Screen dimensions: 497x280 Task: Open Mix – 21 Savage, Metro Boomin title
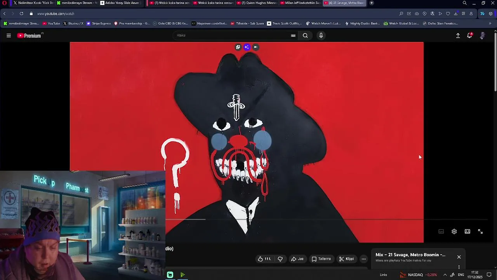click(410, 255)
